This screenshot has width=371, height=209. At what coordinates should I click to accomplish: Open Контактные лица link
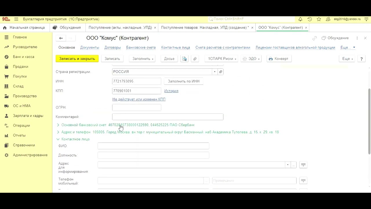point(176,48)
